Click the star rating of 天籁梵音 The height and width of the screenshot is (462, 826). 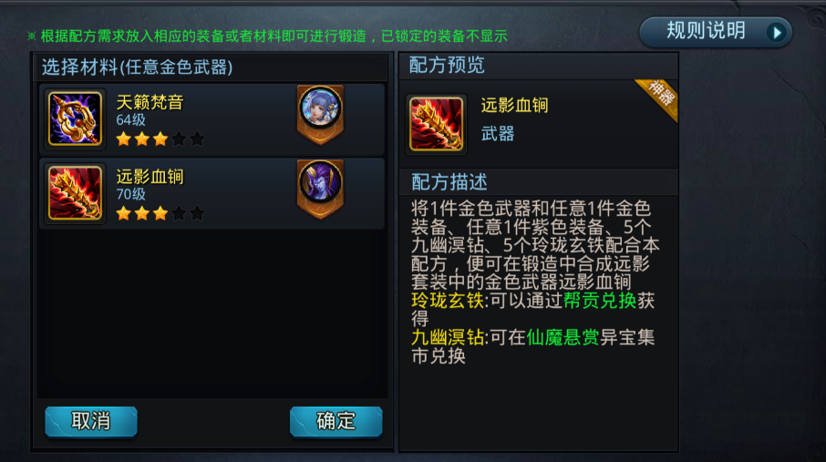[x=160, y=139]
